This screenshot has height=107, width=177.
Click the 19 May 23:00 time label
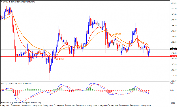point(146,106)
